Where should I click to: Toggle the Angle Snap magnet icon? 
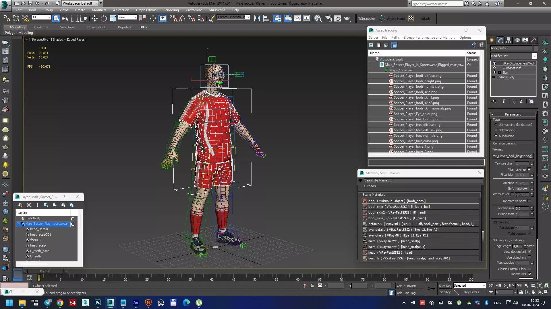182,18
